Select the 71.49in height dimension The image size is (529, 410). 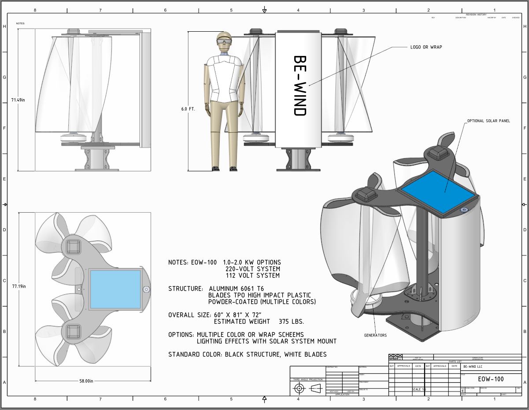point(18,100)
